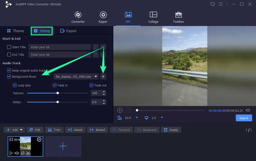The width and height of the screenshot is (256, 161).
Task: Open the Toolbox module
Action: [178, 17]
